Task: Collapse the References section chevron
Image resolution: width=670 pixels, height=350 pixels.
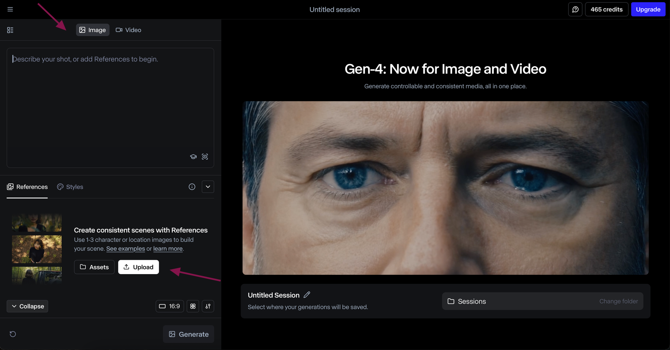Action: coord(208,187)
